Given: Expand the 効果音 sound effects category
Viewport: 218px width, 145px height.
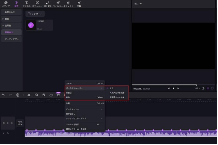Looking at the screenshot, I should point(11,26).
